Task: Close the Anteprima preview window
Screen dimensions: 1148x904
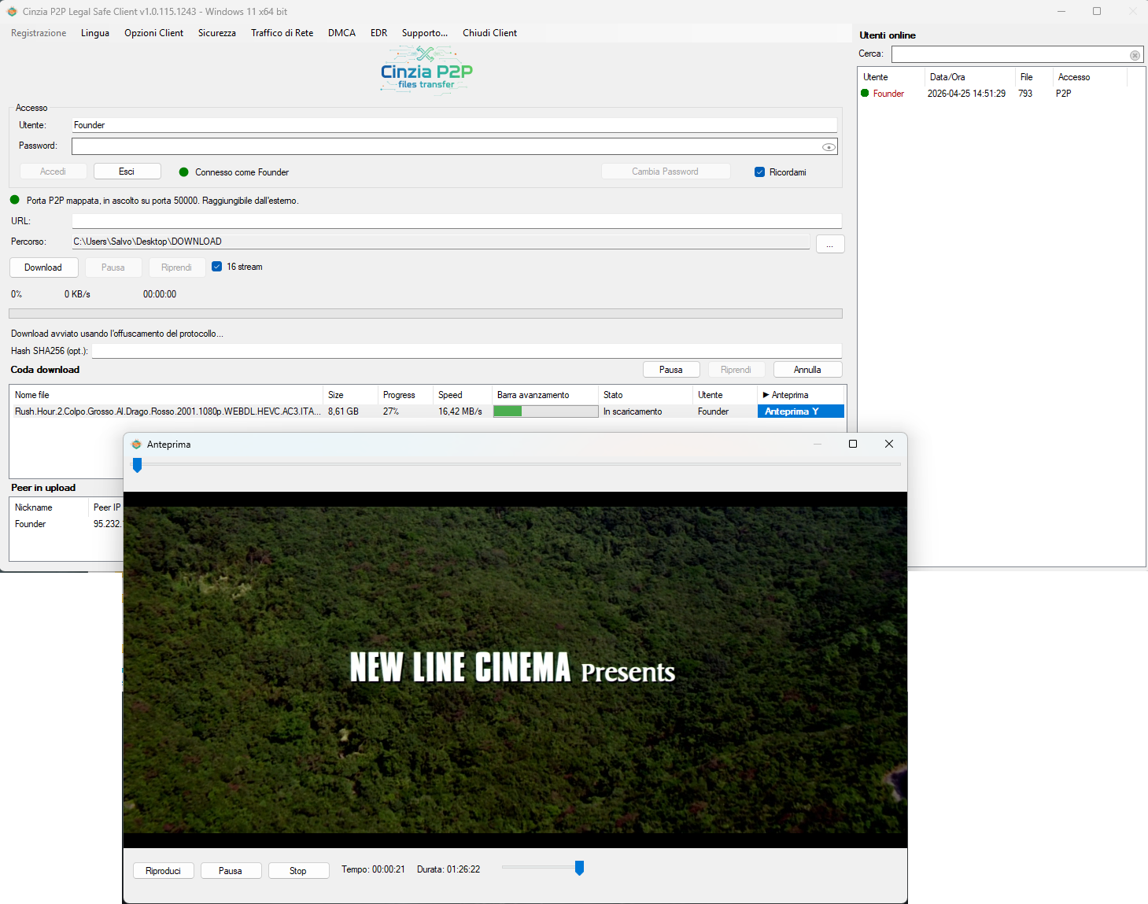Action: pos(889,444)
